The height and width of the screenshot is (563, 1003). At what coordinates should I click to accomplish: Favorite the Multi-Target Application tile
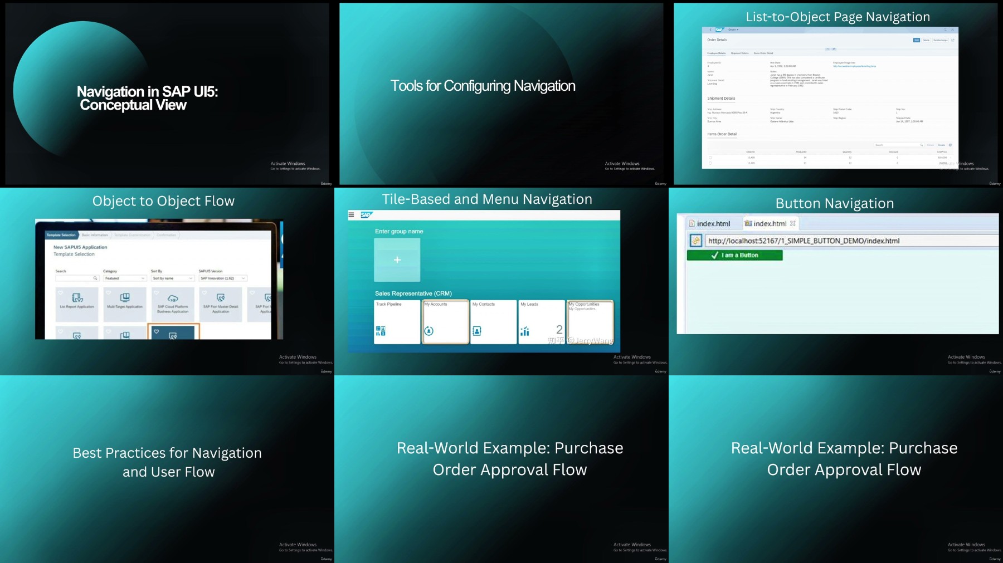(109, 293)
